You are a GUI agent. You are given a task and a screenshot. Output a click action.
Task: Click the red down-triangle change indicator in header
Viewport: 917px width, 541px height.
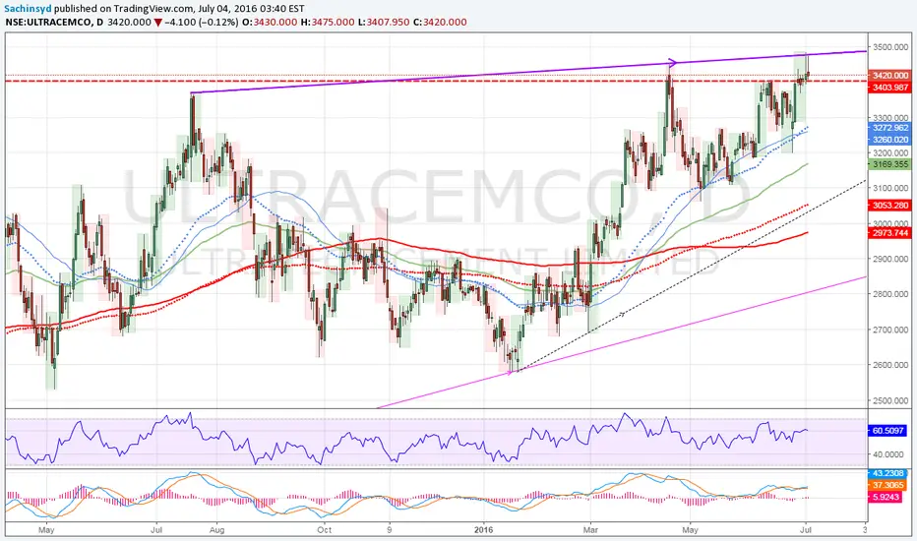[x=157, y=23]
